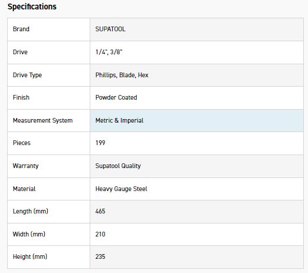Screen dimensions: 308x273
Task: Select the Drive row label
Action: pos(20,52)
